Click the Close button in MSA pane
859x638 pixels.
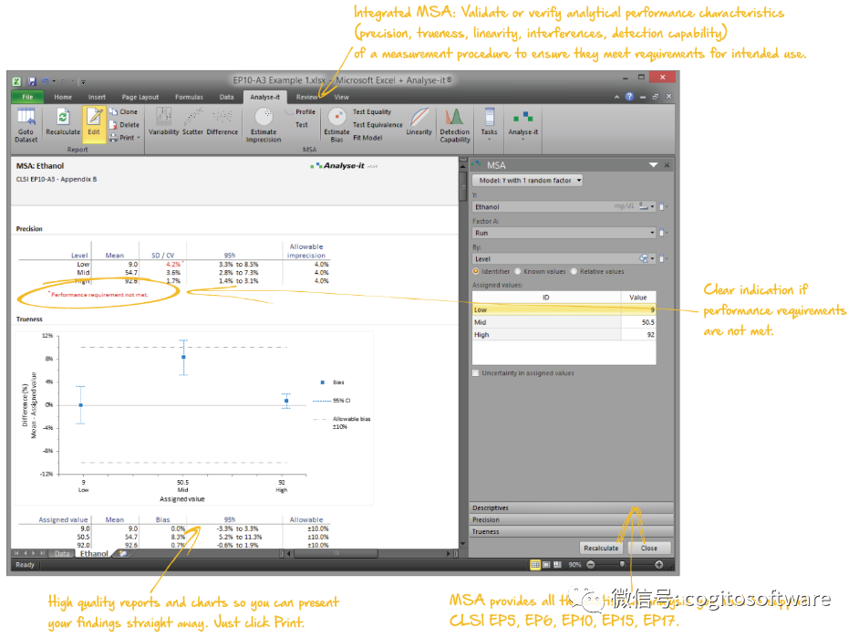point(648,549)
